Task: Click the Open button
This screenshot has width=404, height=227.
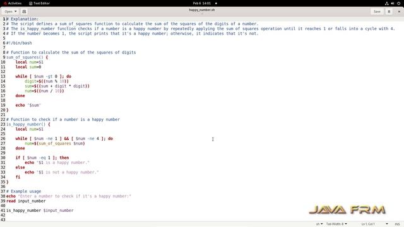Action: [x=8, y=11]
